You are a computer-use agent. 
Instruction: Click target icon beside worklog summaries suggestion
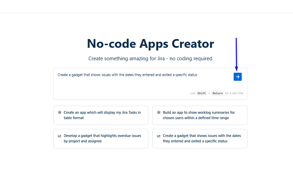pyautogui.click(x=159, y=112)
